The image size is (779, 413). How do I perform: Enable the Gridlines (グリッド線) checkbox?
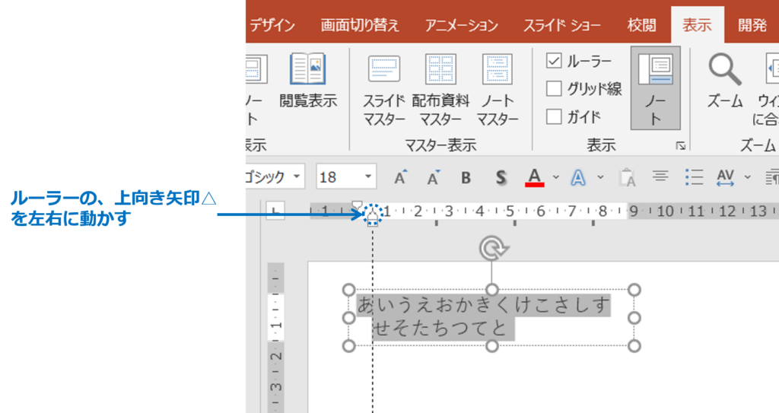click(554, 89)
